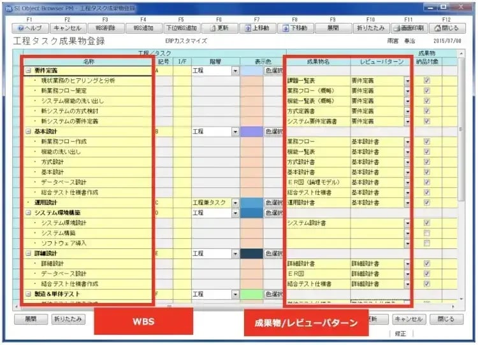The image size is (478, 345).
Task: Open 階層 dropdown for 要件定義 row
Action: (235, 71)
